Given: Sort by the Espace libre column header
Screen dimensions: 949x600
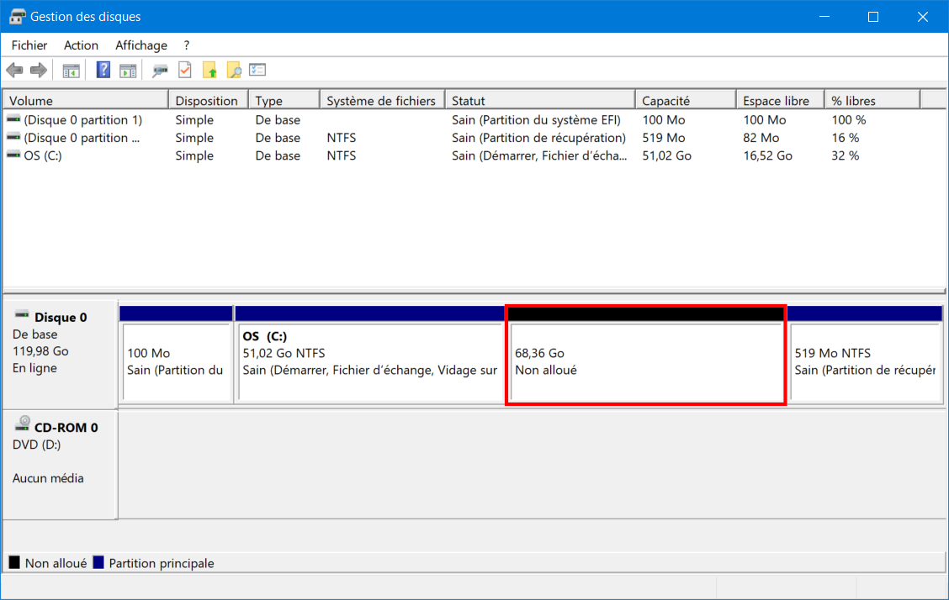Looking at the screenshot, I should pyautogui.click(x=780, y=100).
